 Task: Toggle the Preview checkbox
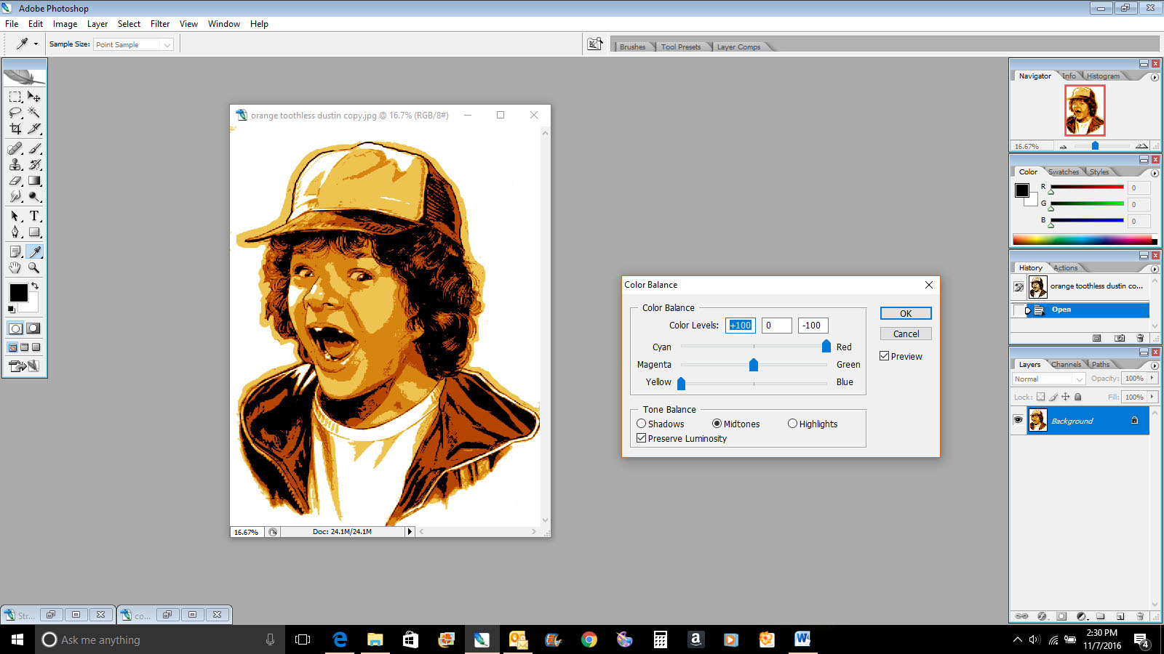point(884,356)
